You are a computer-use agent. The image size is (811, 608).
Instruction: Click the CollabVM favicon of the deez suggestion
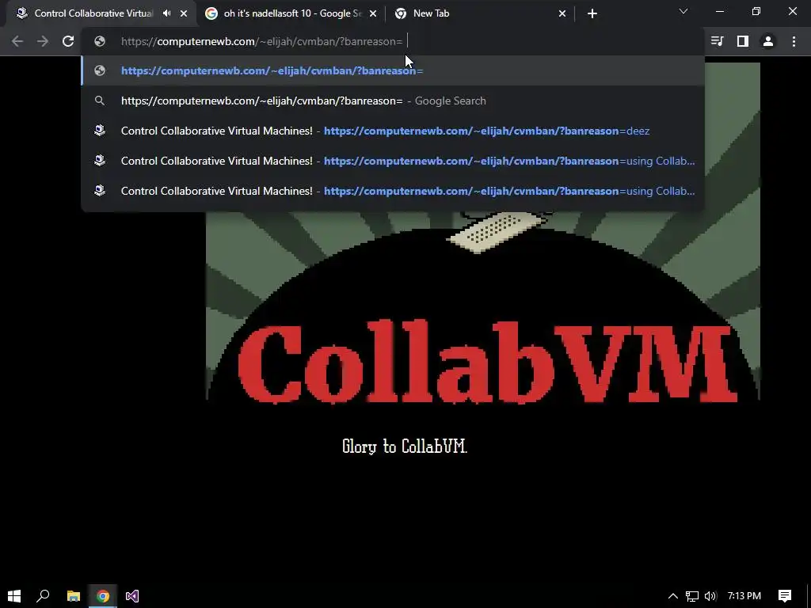click(x=100, y=131)
